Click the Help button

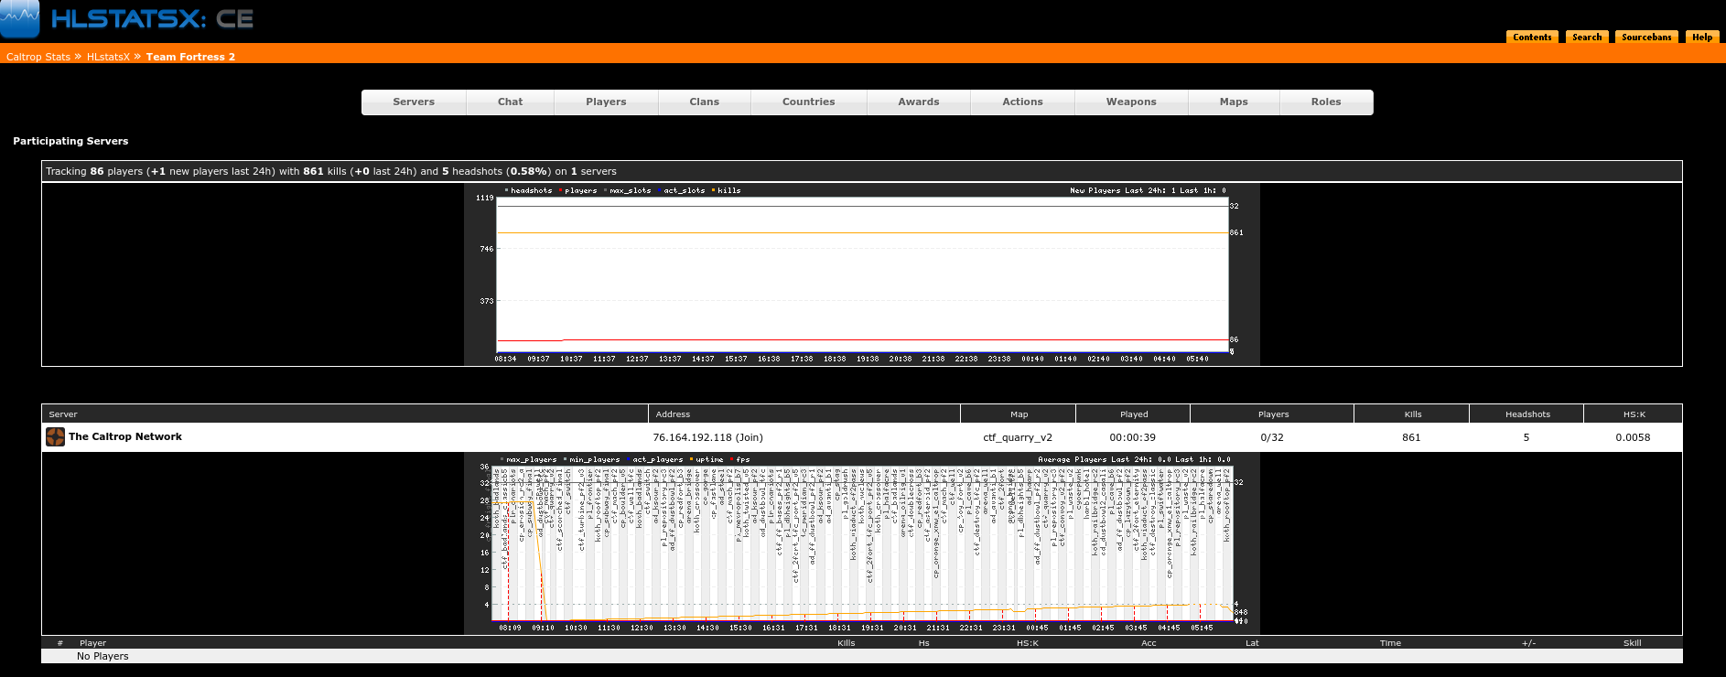pyautogui.click(x=1702, y=37)
